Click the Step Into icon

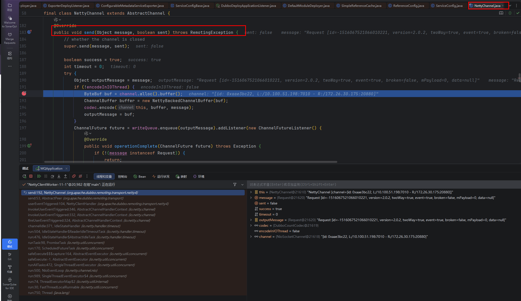(59, 176)
